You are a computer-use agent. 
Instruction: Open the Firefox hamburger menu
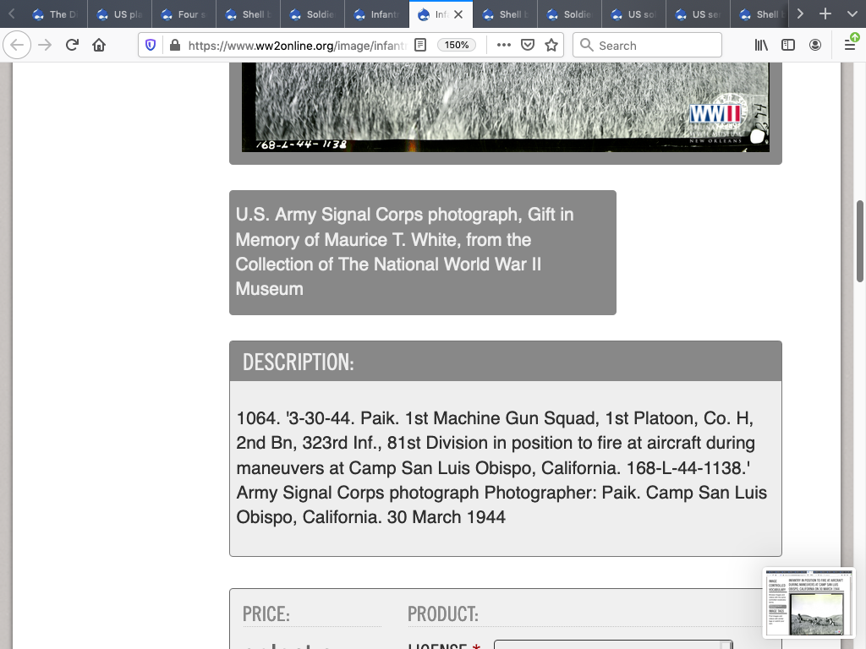click(850, 46)
